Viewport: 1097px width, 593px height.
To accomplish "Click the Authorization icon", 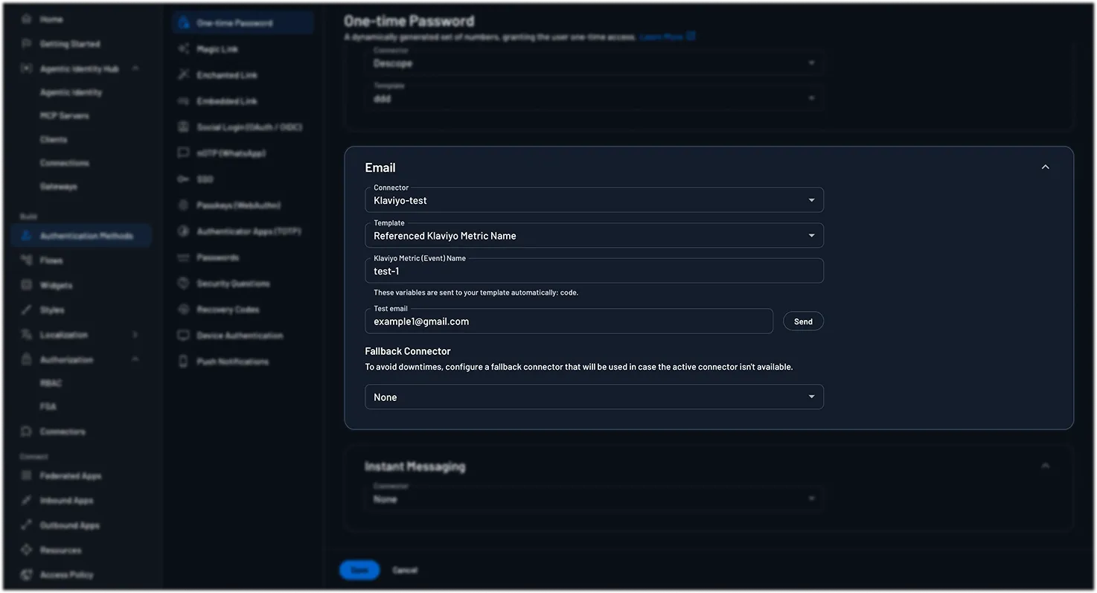I will (x=27, y=359).
